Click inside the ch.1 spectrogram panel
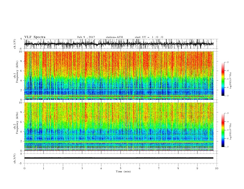Screen dimensions: 244x189 119,75
